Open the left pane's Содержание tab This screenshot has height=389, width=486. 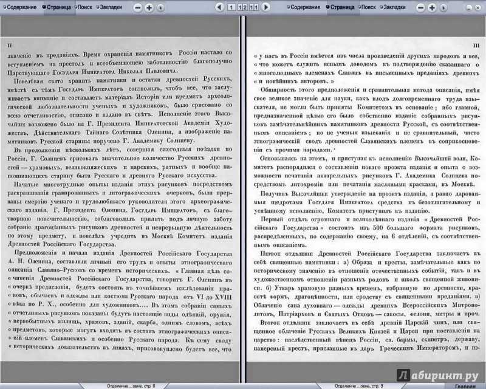click(x=20, y=7)
